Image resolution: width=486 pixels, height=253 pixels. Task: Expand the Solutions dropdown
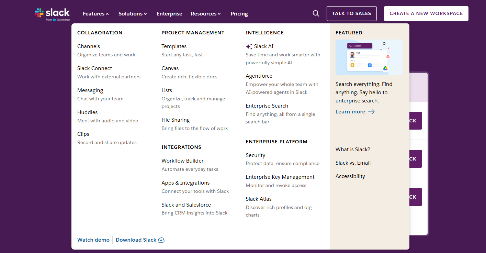pos(133,14)
